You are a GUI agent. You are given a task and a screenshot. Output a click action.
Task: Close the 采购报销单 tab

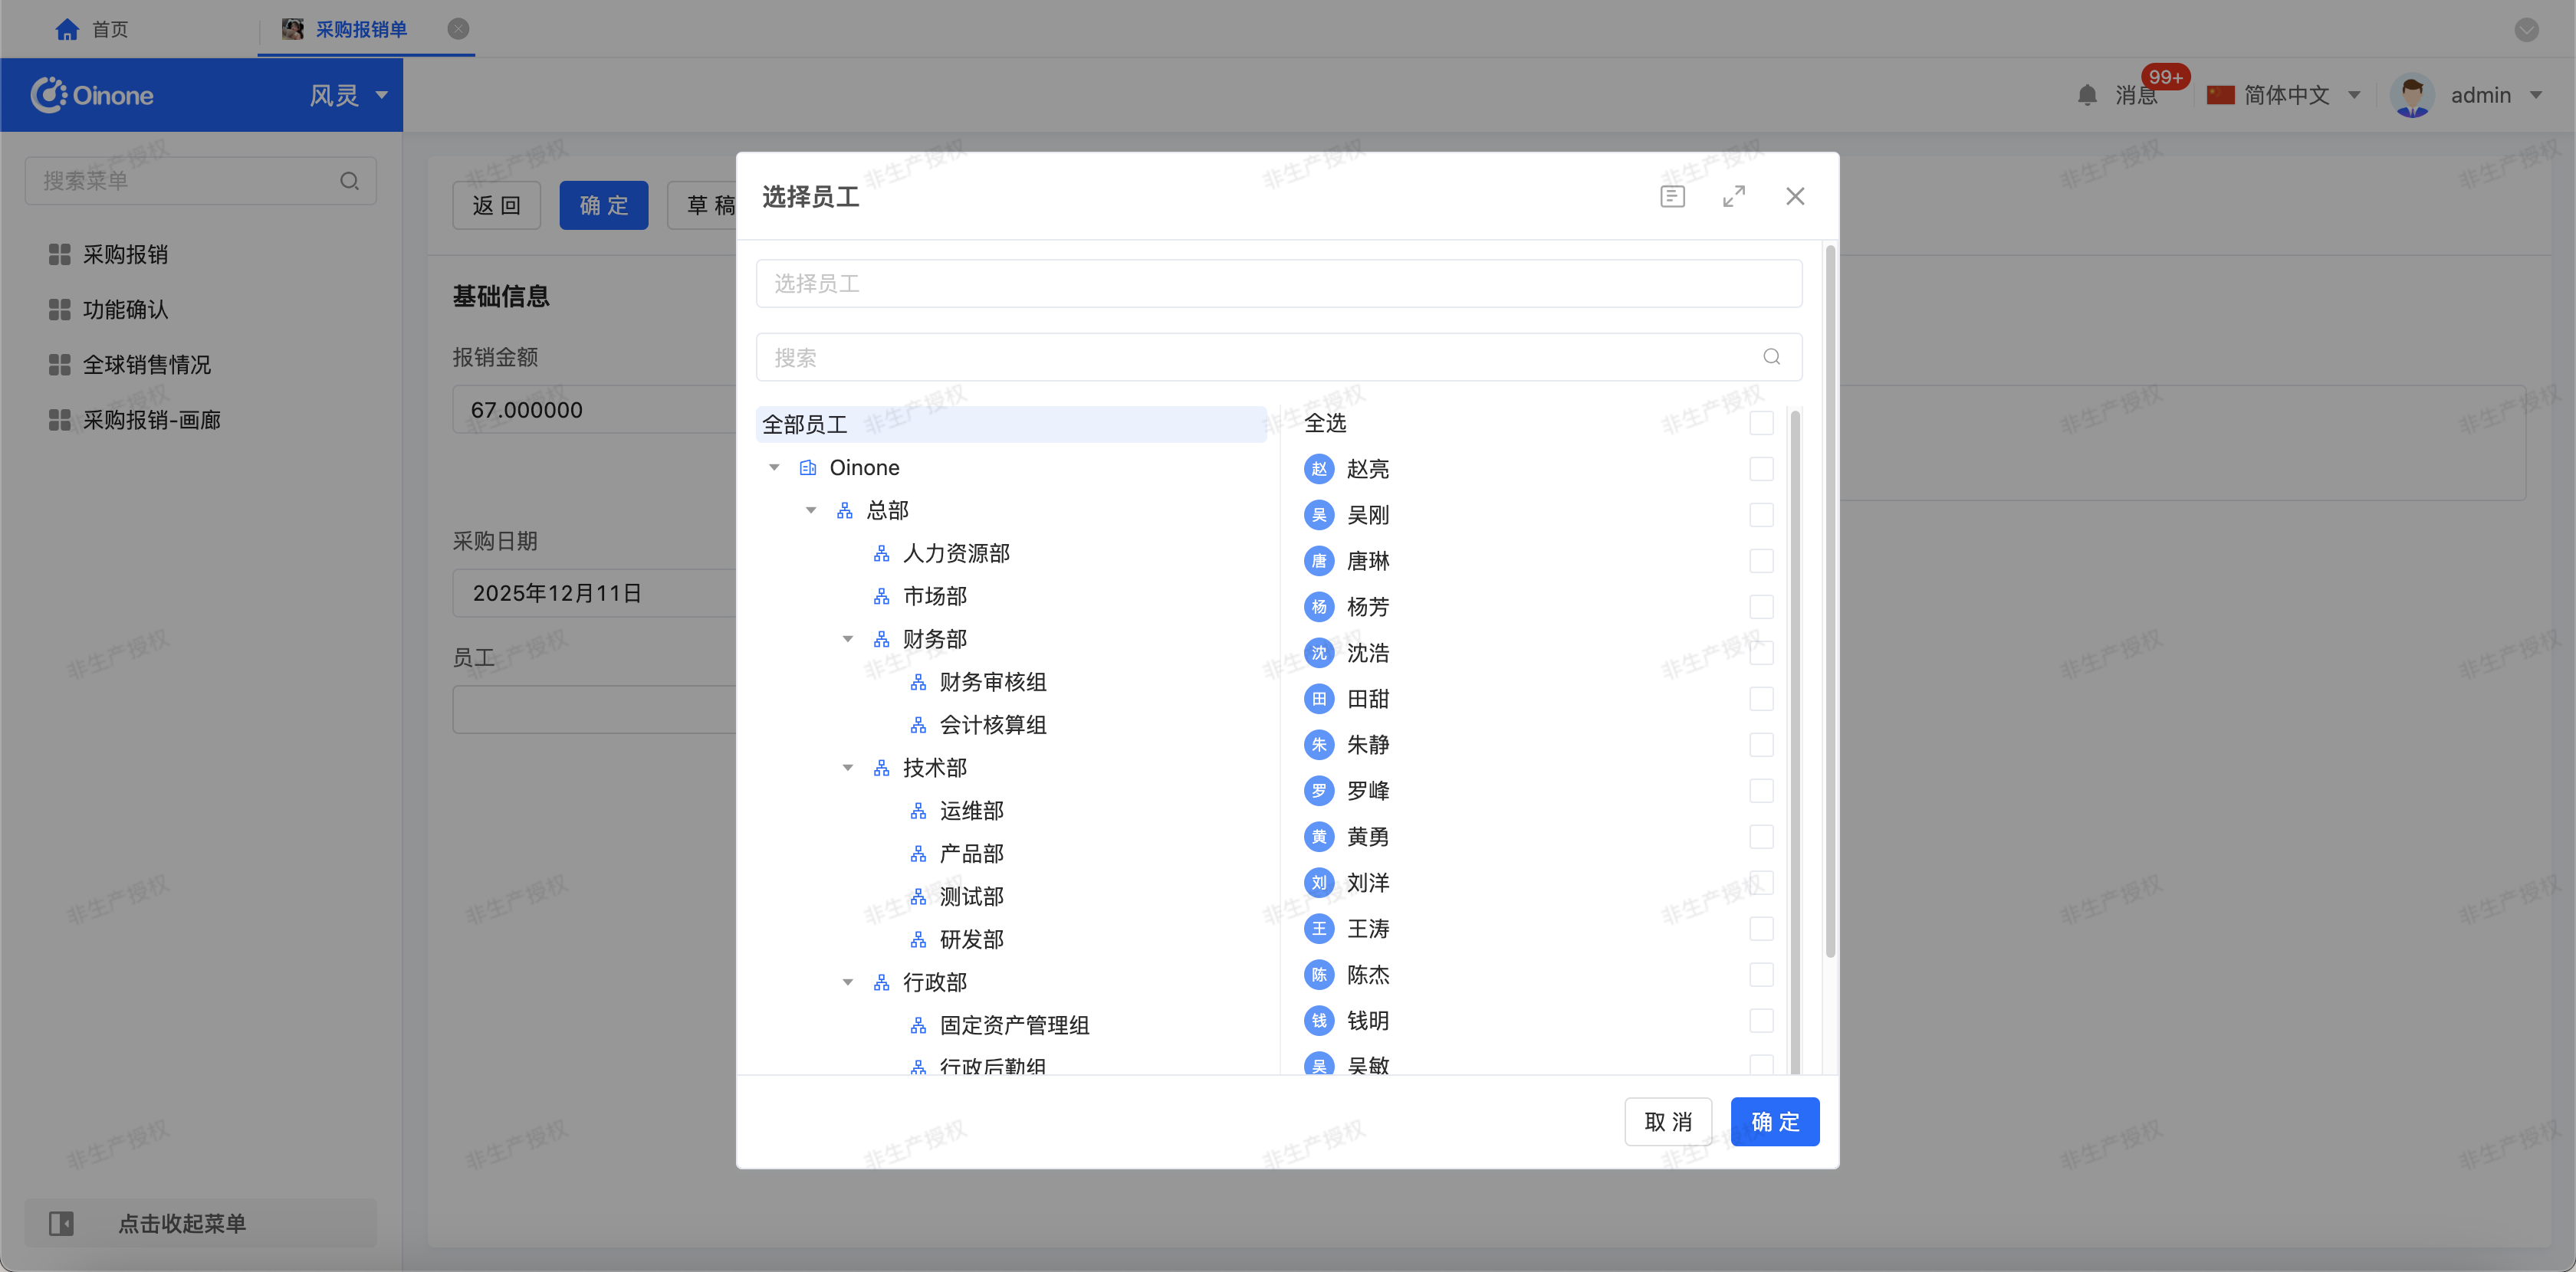(x=458, y=29)
